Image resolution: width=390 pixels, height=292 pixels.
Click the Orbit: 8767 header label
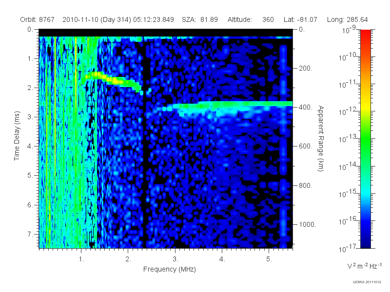38,19
